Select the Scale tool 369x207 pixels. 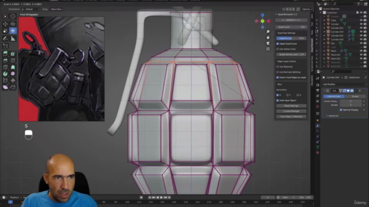[x=5, y=30]
